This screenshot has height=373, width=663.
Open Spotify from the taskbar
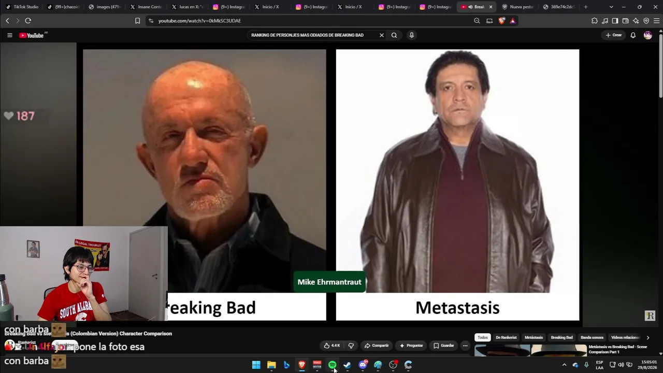click(332, 365)
